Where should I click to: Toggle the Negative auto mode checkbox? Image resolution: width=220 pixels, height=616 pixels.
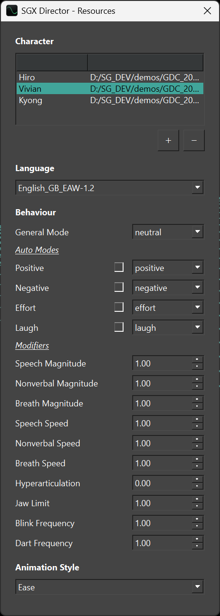119,288
